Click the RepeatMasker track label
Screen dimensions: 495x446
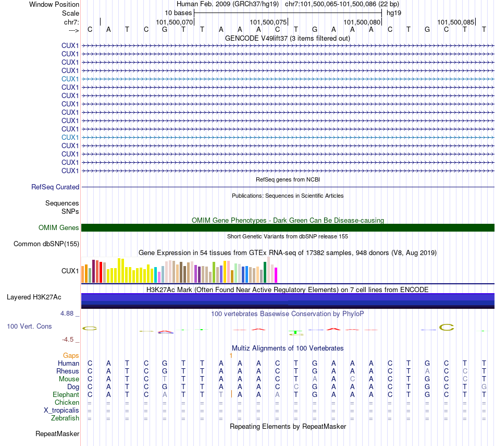[57, 433]
